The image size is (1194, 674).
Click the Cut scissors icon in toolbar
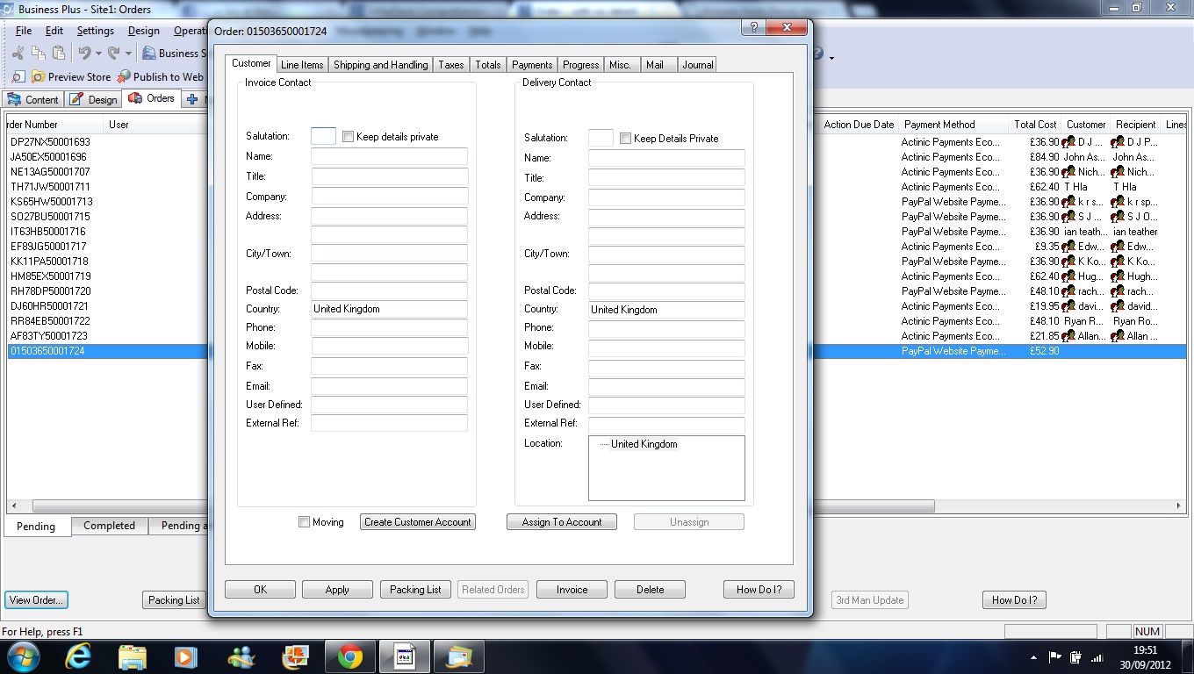18,54
